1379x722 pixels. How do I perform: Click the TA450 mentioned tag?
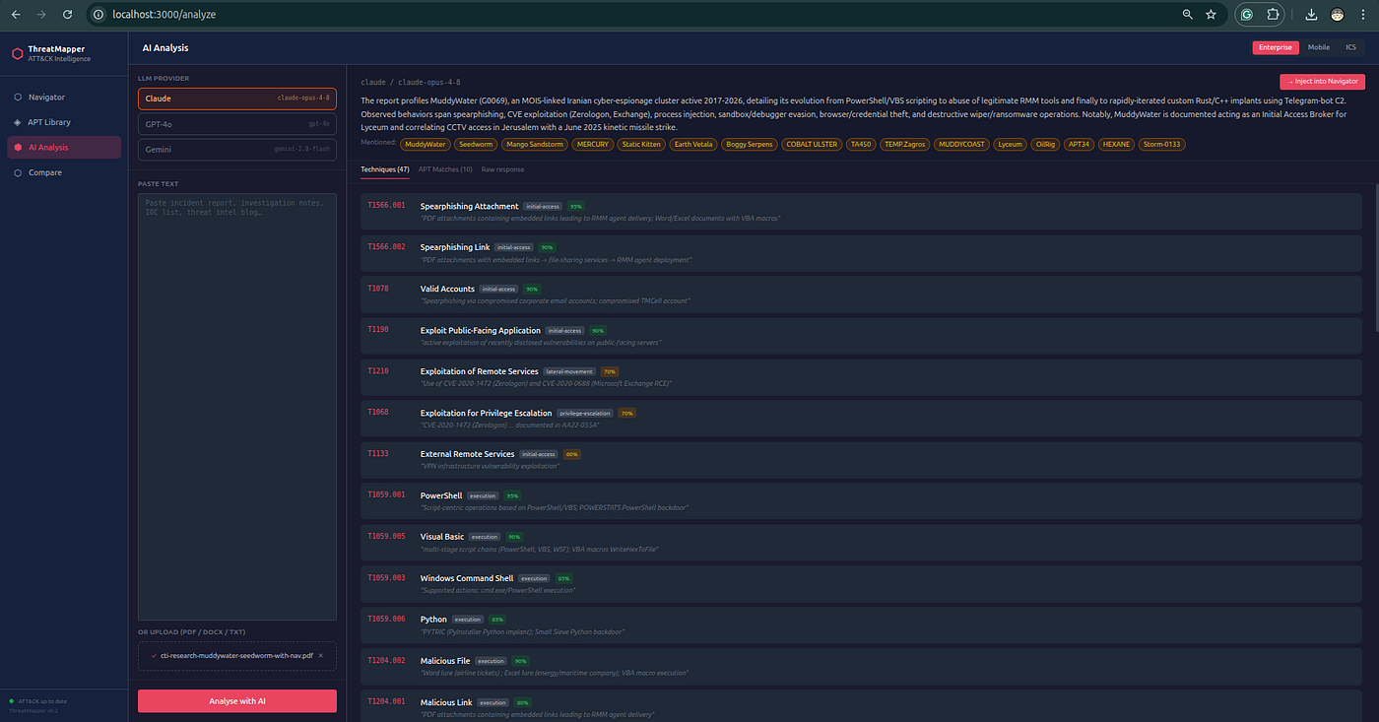tap(861, 144)
